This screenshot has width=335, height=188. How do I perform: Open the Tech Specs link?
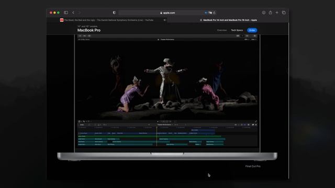[x=237, y=30]
